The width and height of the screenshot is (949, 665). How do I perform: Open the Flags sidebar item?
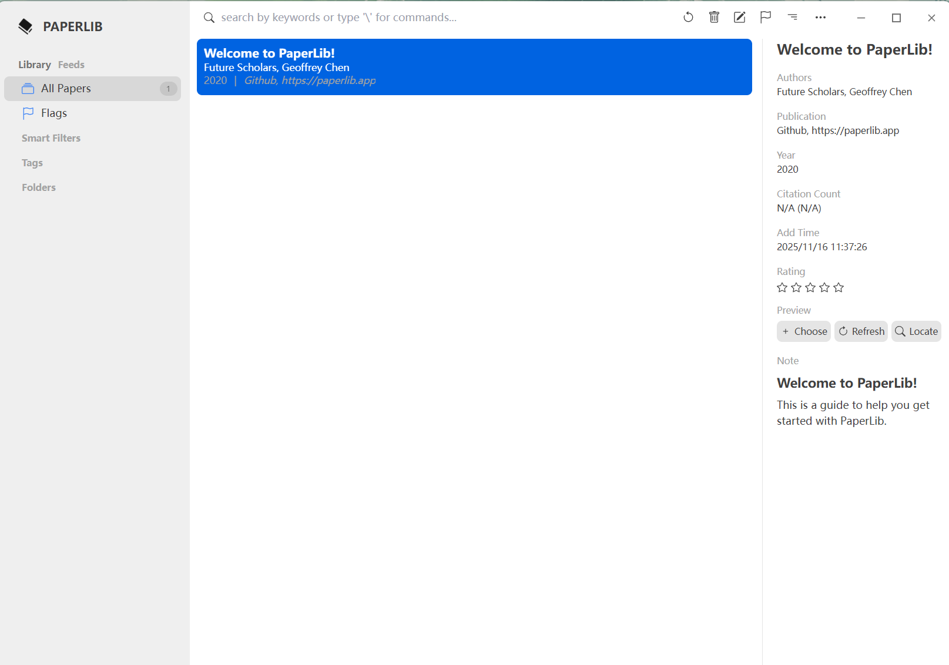click(x=54, y=113)
